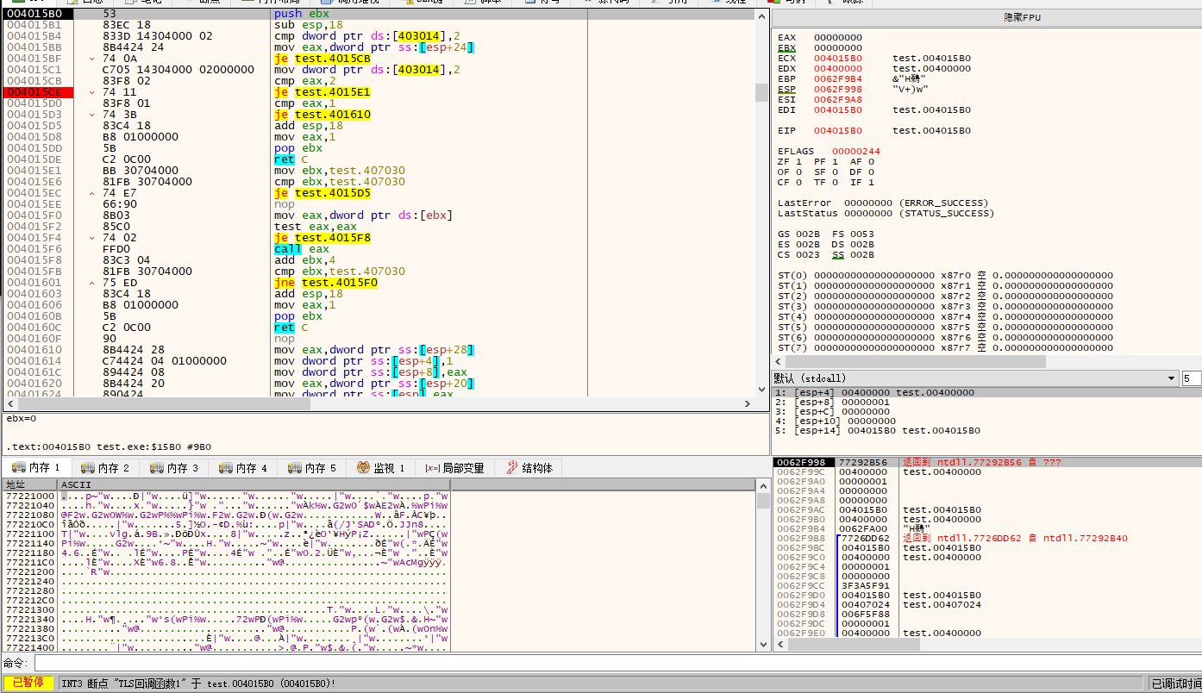Screen dimensions: 1202x693
Task: Select the ESI register value 0062F9A8
Action: click(x=837, y=100)
